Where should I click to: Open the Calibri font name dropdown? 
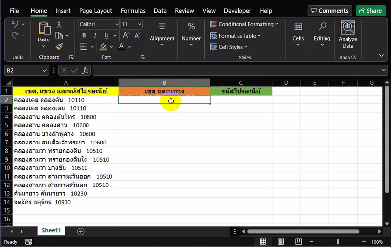[117, 24]
